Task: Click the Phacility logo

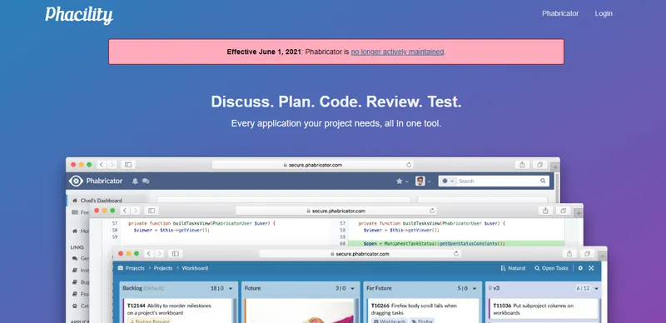Action: click(x=79, y=15)
